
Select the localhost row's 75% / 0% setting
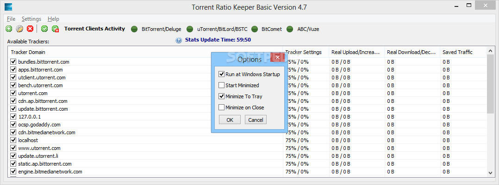tap(297, 140)
